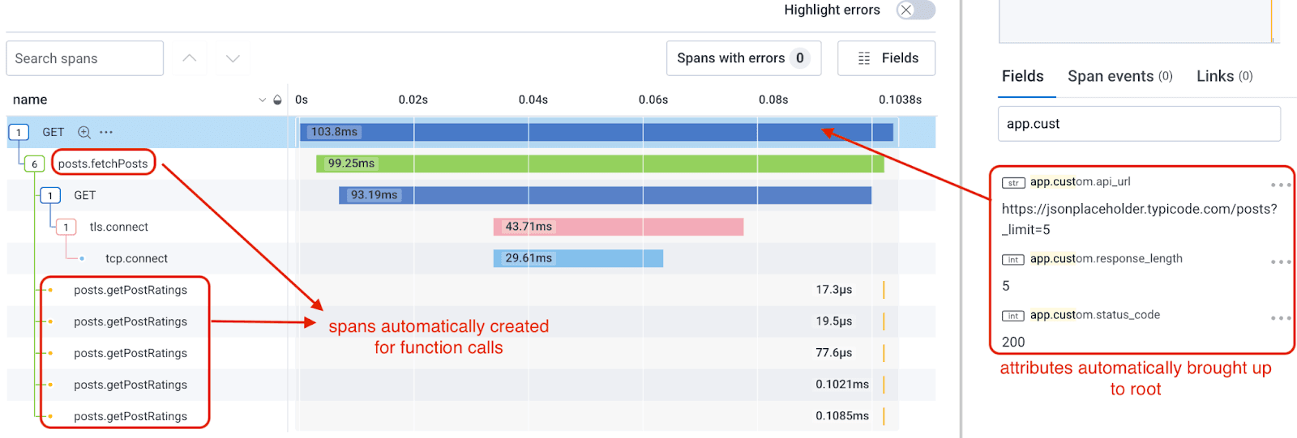Click the Fields button above the timeline
Viewport: 1297px width, 438px height.
pyautogui.click(x=886, y=58)
